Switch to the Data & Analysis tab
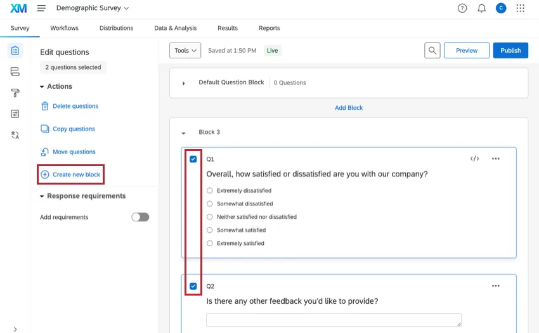Image resolution: width=539 pixels, height=333 pixels. click(x=175, y=28)
